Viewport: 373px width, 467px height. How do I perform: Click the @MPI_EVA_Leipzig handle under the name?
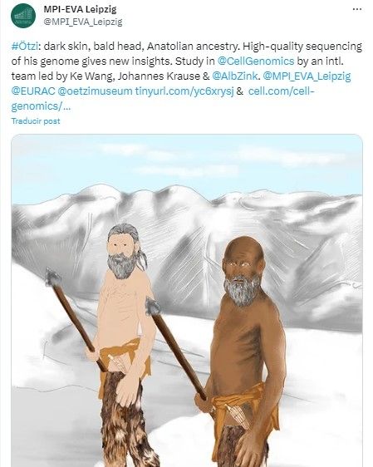coord(83,22)
